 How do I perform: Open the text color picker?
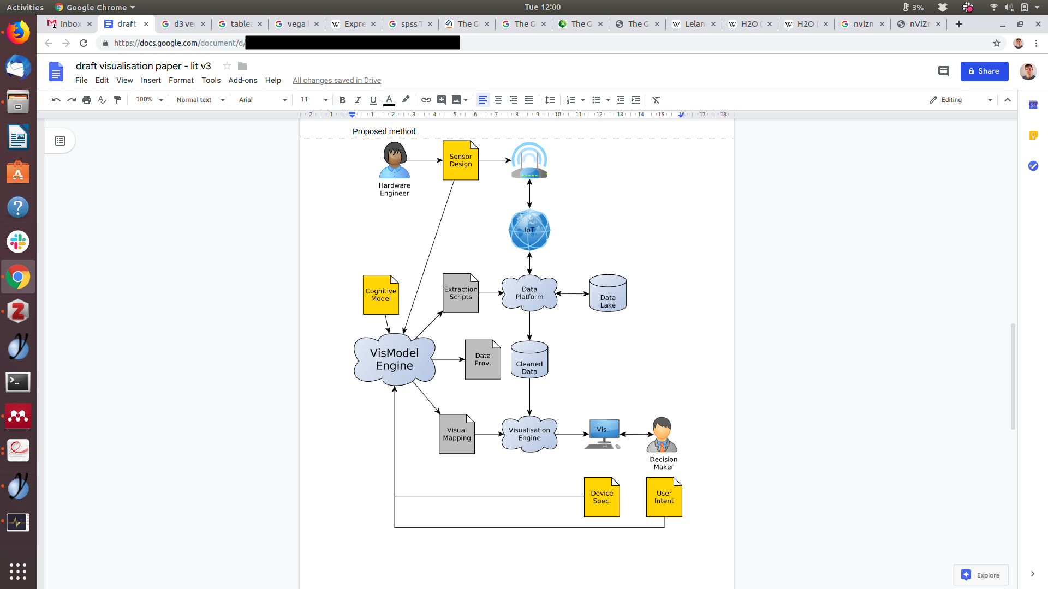[389, 100]
